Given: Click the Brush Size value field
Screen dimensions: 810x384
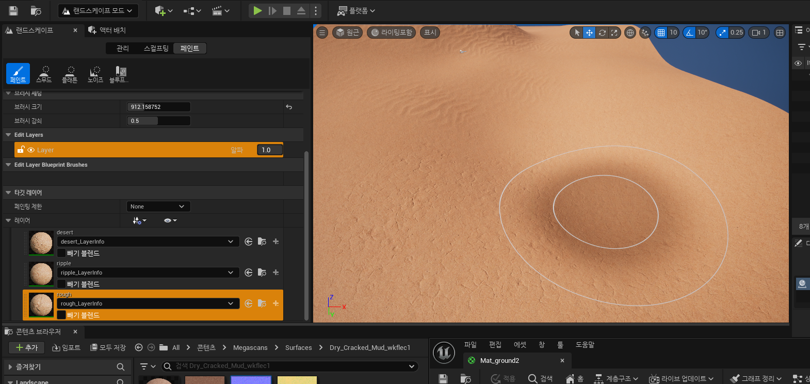Looking at the screenshot, I should coord(159,107).
